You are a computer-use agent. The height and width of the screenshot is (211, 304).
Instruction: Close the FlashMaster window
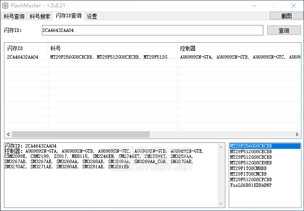pyautogui.click(x=294, y=6)
